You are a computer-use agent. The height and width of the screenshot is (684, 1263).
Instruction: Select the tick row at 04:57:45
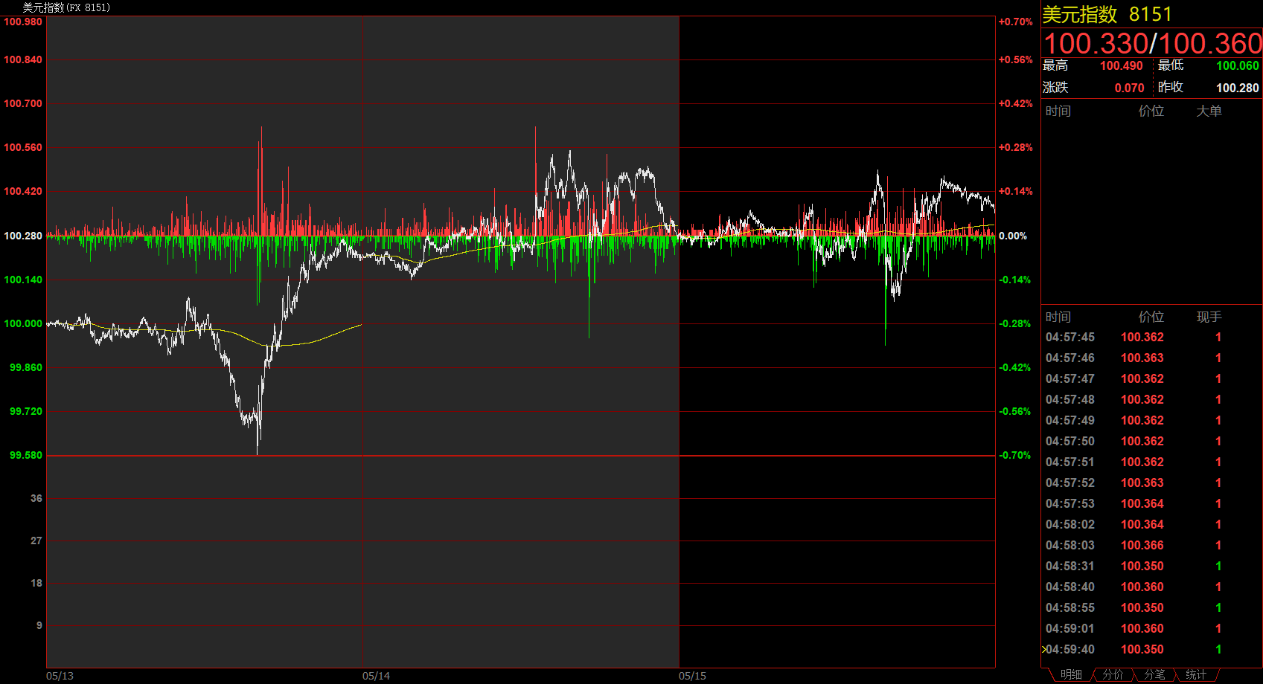tap(1151, 337)
